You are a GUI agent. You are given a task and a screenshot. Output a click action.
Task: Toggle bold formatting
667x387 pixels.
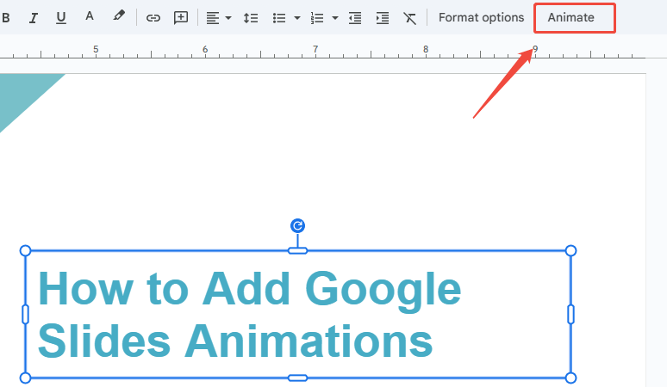6,18
